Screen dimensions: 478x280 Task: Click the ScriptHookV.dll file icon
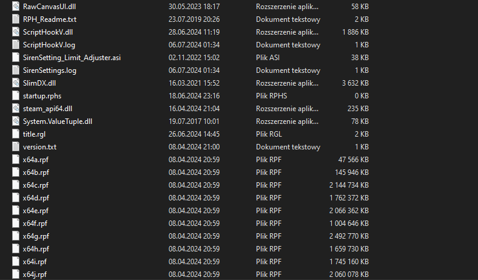click(x=16, y=32)
